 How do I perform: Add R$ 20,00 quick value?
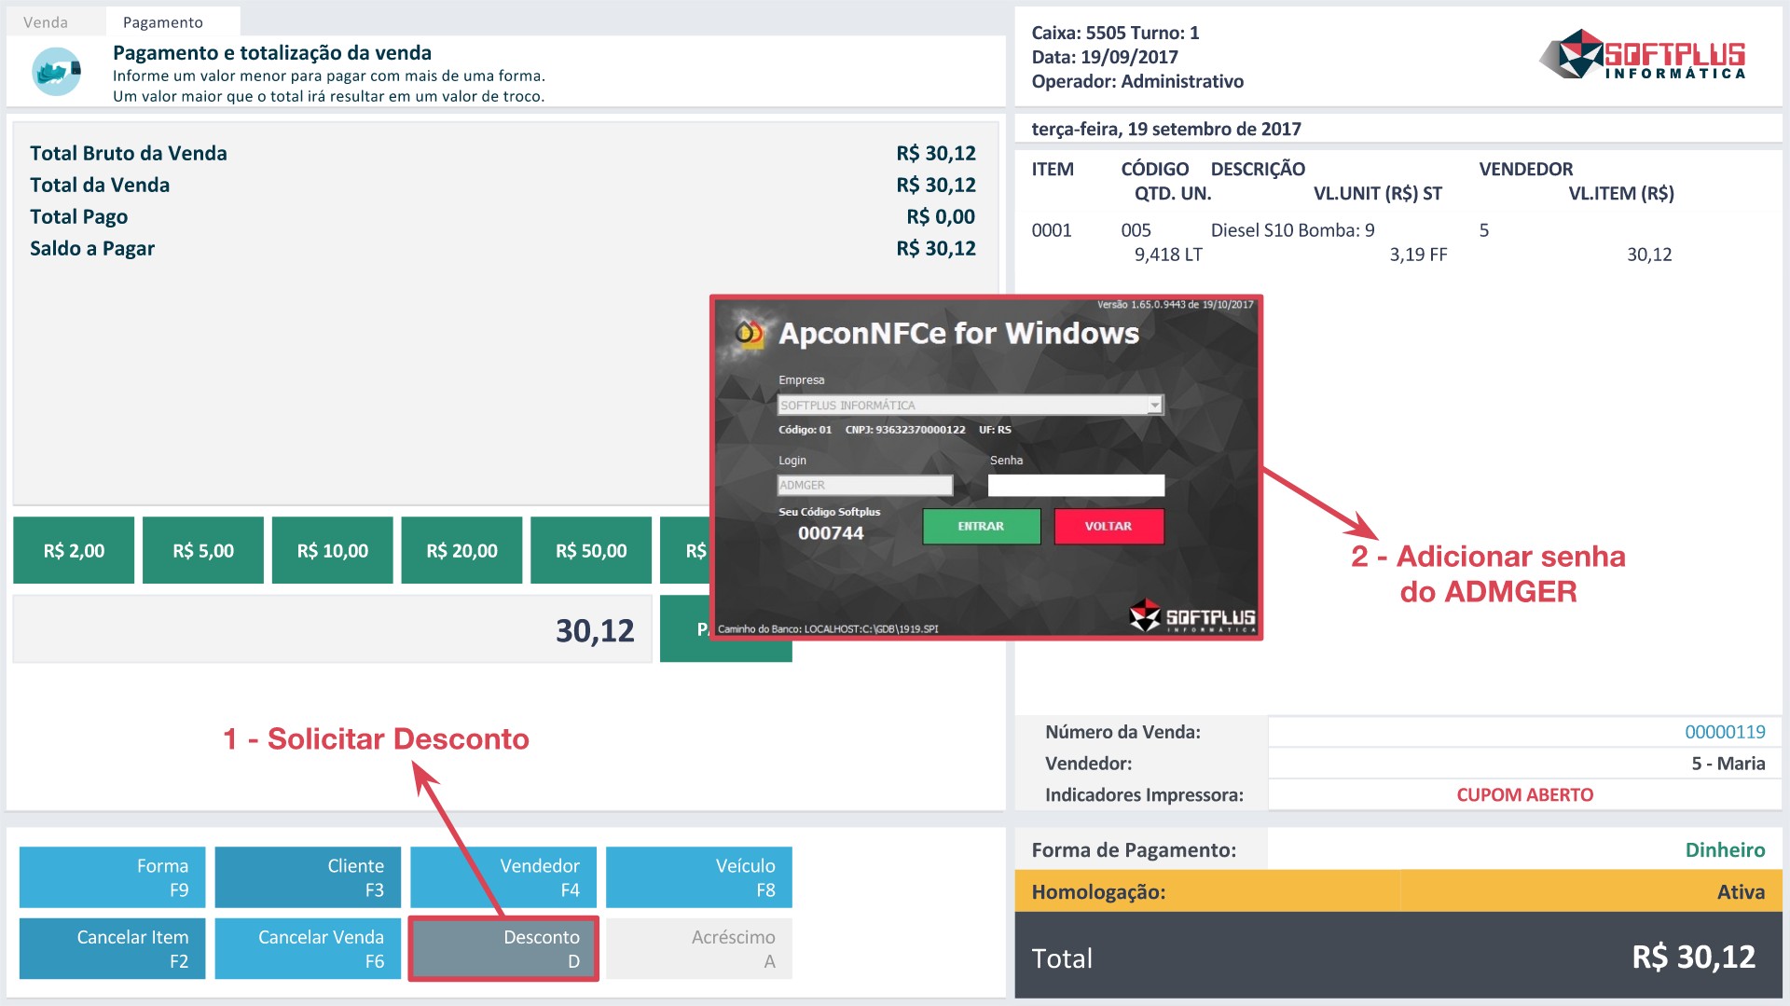pos(462,550)
